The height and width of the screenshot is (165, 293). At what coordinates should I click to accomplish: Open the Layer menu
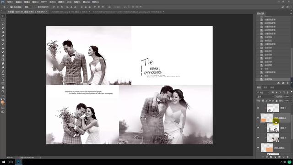click(35, 2)
